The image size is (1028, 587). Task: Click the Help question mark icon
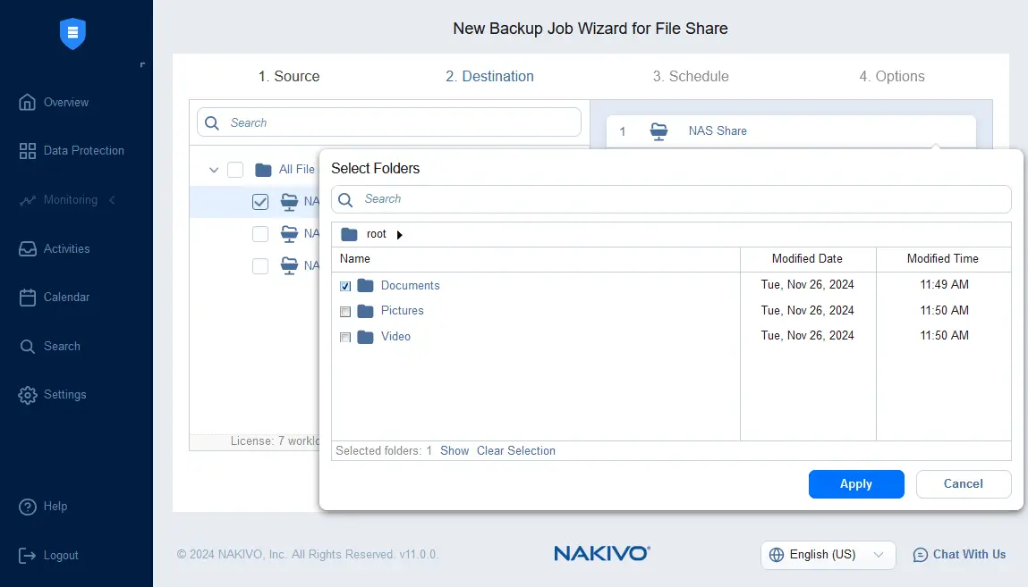28,507
